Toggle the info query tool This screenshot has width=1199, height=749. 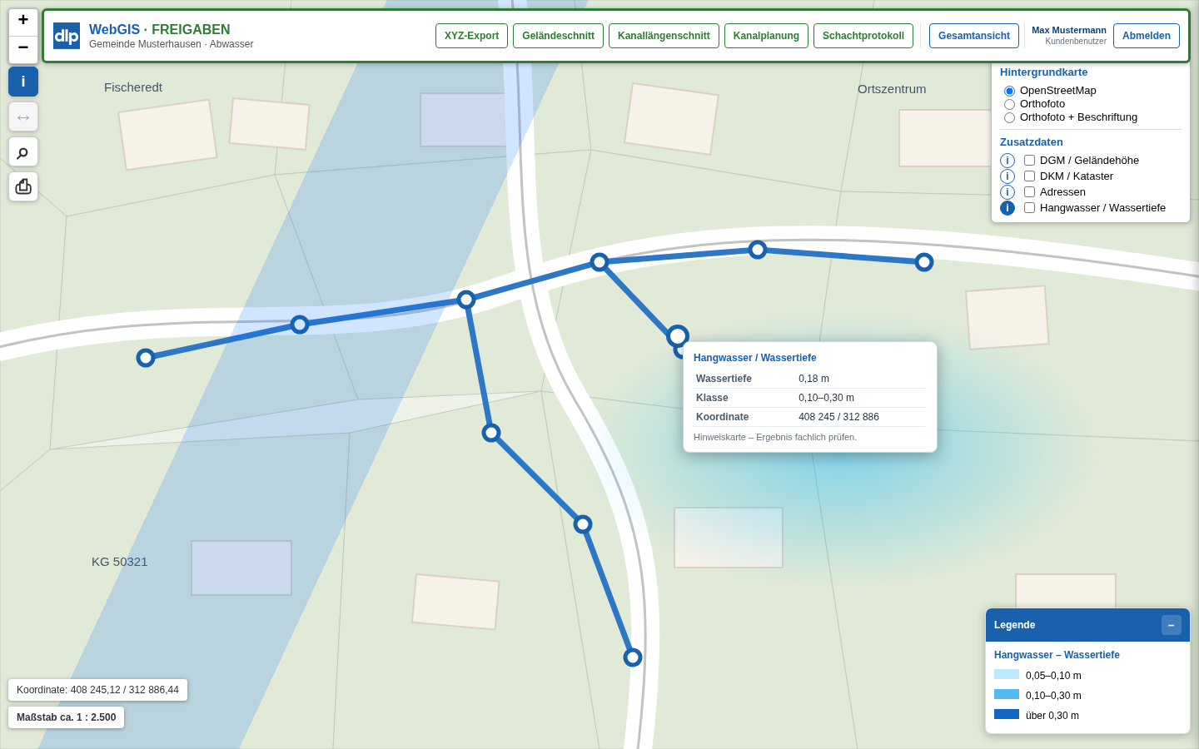(23, 82)
